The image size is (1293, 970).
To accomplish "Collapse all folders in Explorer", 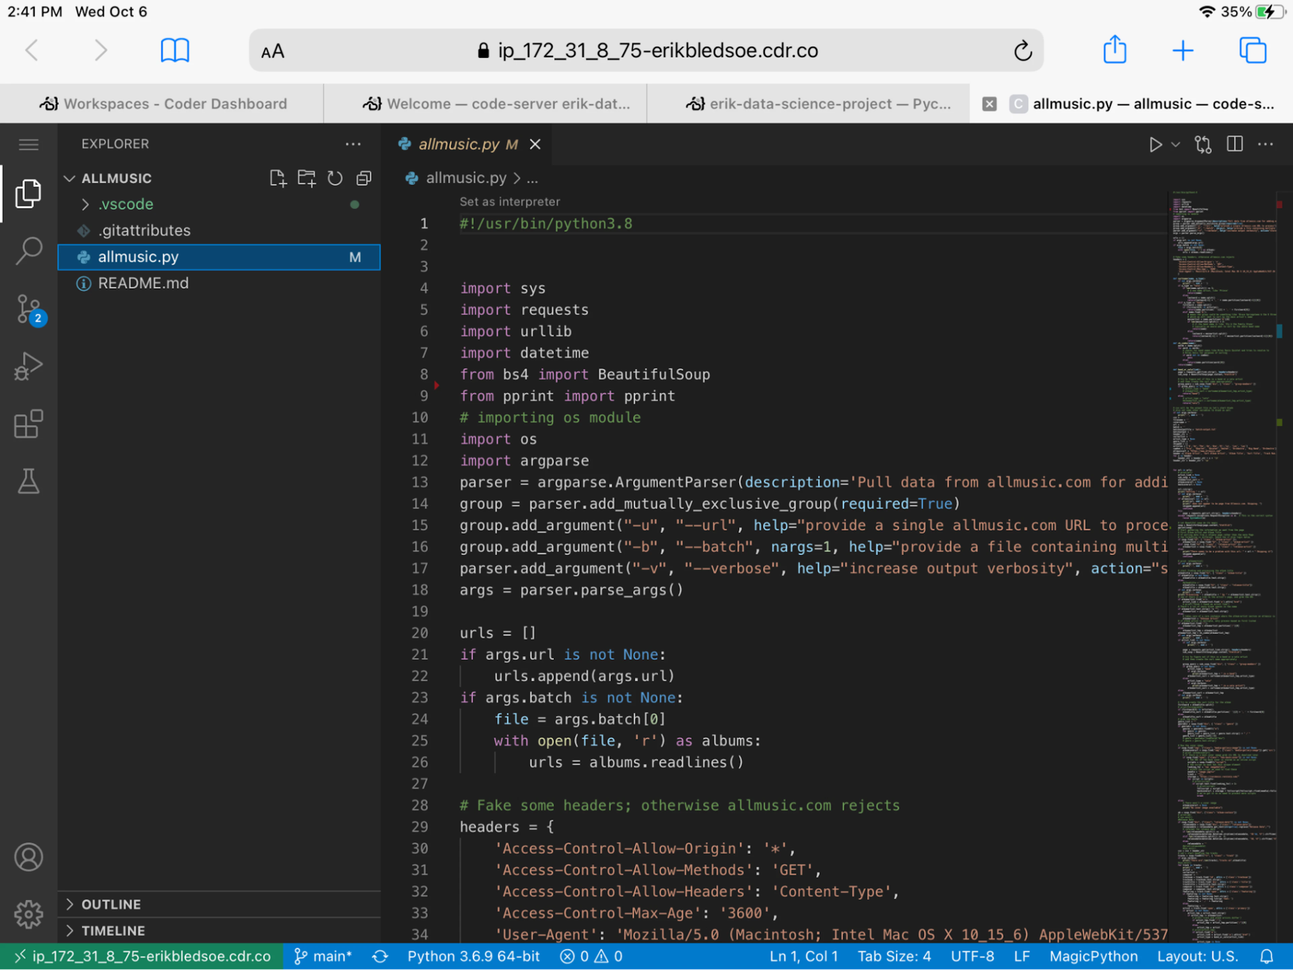I will point(364,178).
